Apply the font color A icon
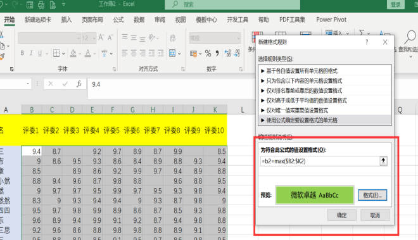The width and height of the screenshot is (418, 240). click(87, 53)
